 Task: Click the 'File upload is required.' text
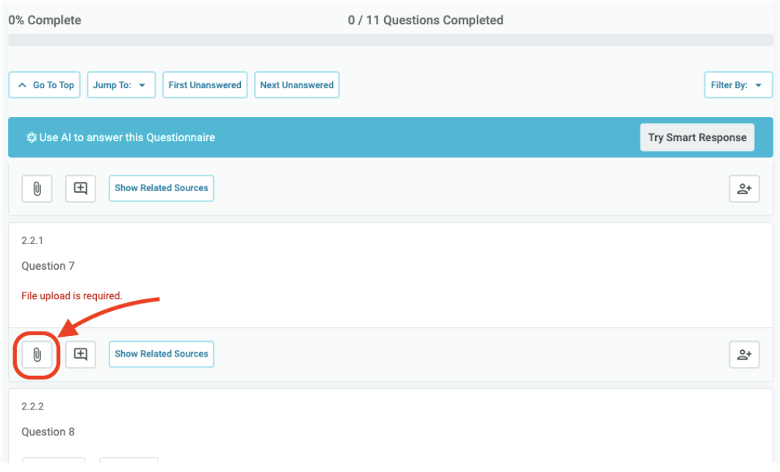click(x=72, y=296)
